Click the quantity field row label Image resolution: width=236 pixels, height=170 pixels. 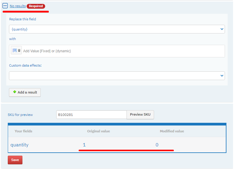tap(19, 145)
